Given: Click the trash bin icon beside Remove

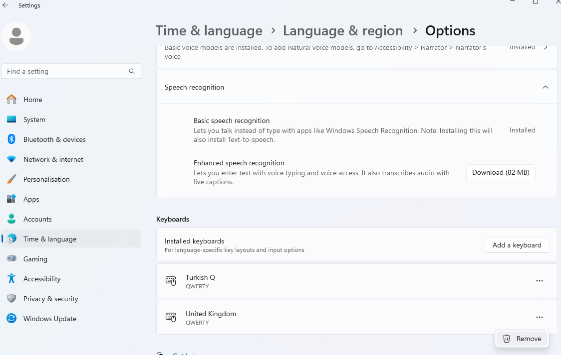Looking at the screenshot, I should coord(507,339).
